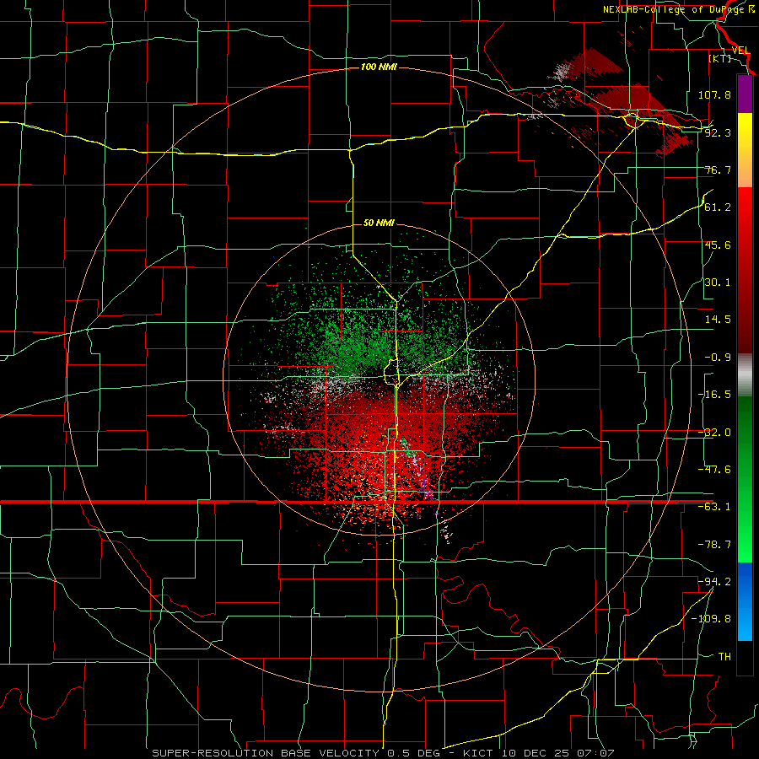This screenshot has height=759, width=759.
Task: Click the -94.2 velocity scale value
Action: click(714, 582)
